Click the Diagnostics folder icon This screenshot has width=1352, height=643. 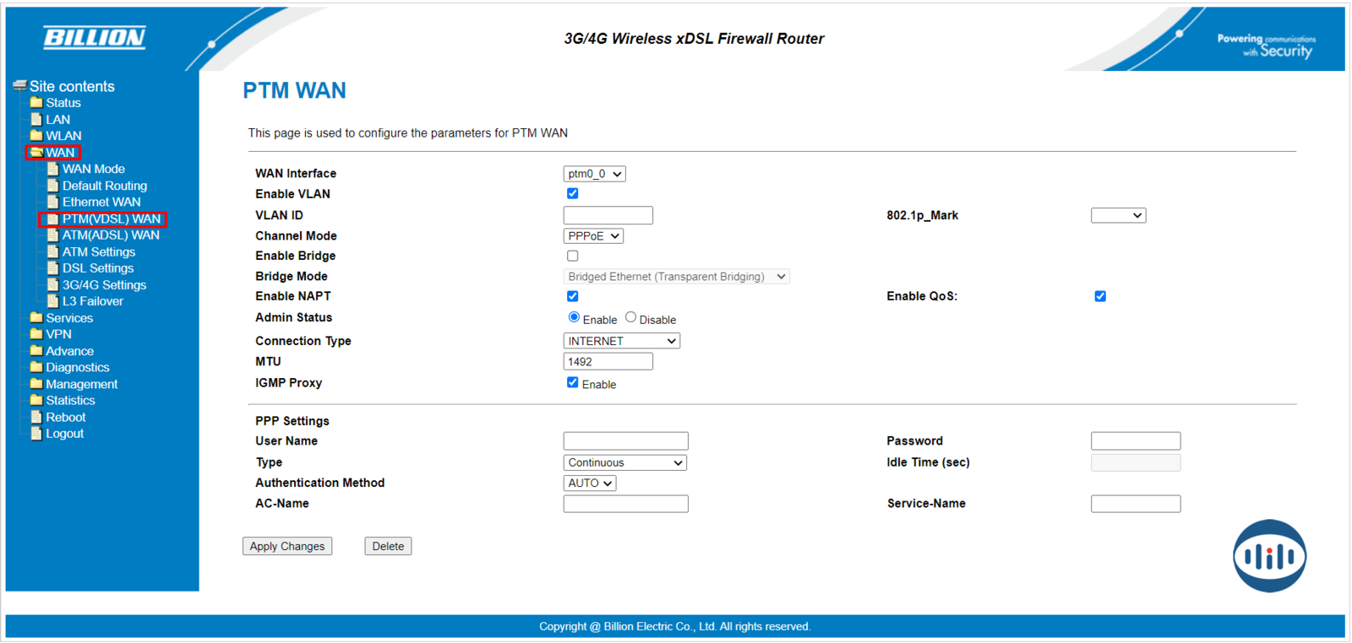(36, 367)
